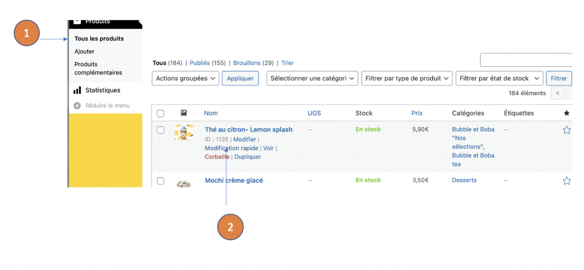Viewport: 584px width, 270px height.
Task: Open the Actions groupées dropdown
Action: (185, 79)
